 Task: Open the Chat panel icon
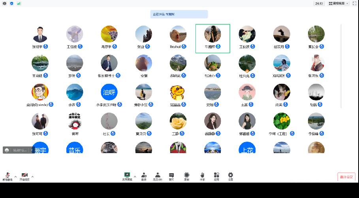[171, 175]
